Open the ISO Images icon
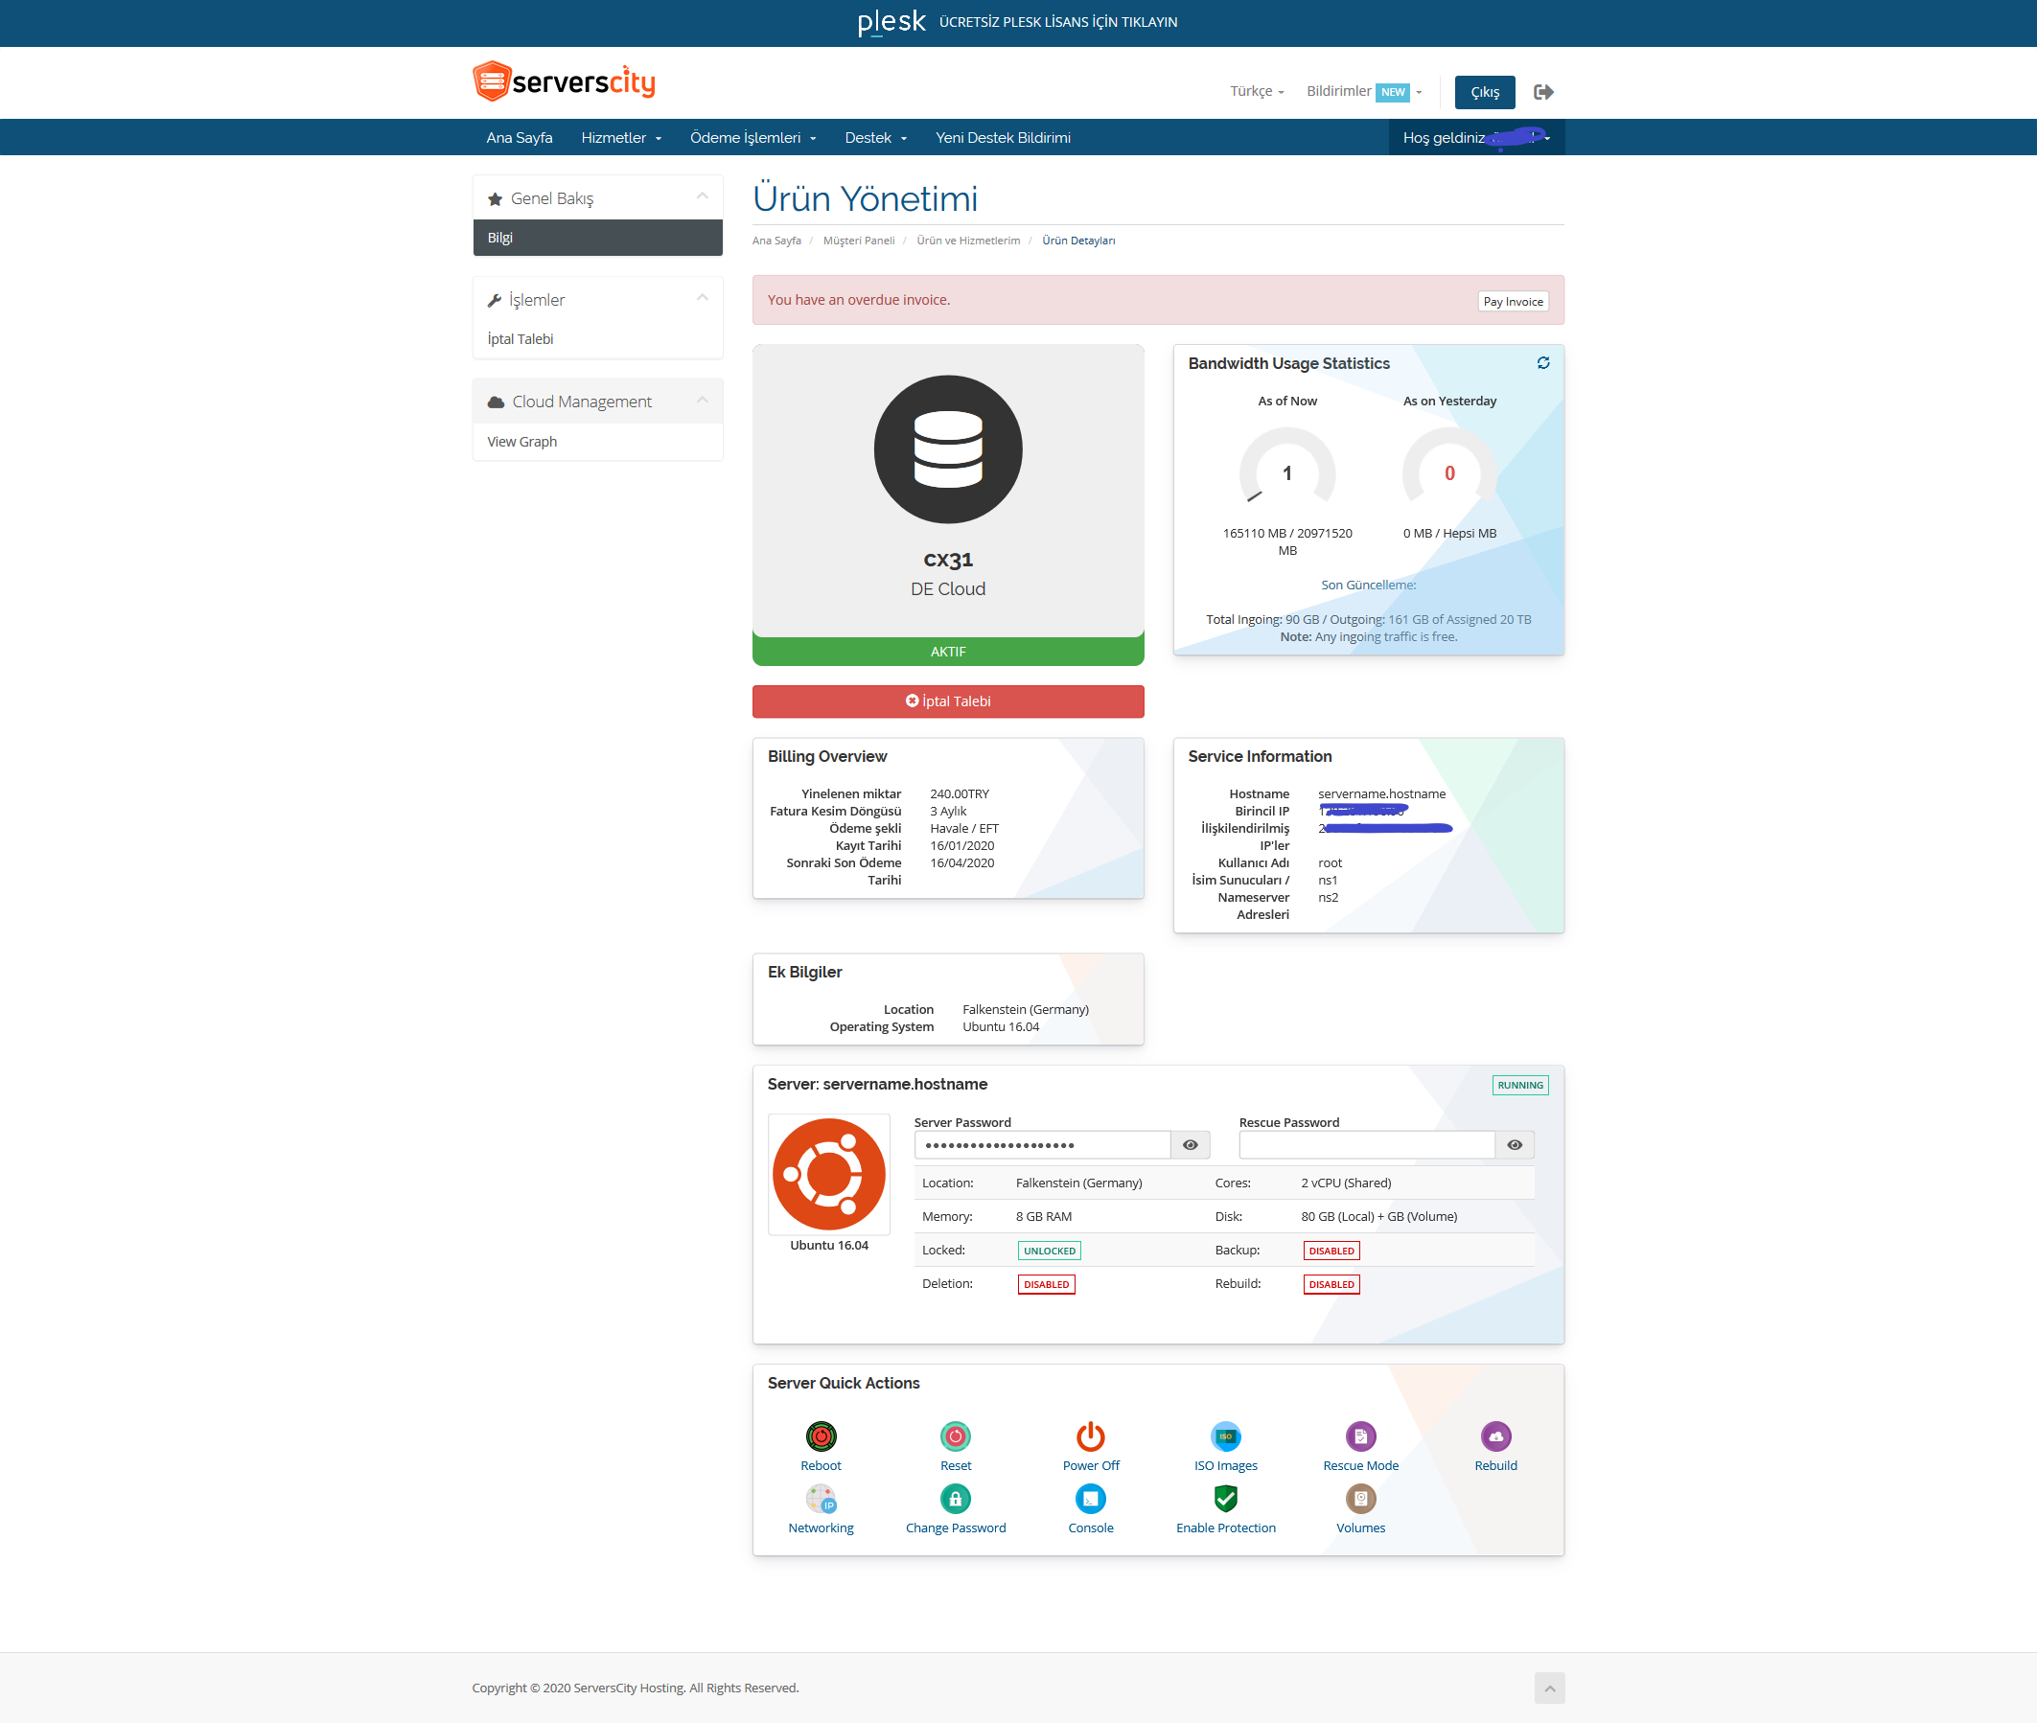The height and width of the screenshot is (1723, 2037). click(x=1225, y=1436)
